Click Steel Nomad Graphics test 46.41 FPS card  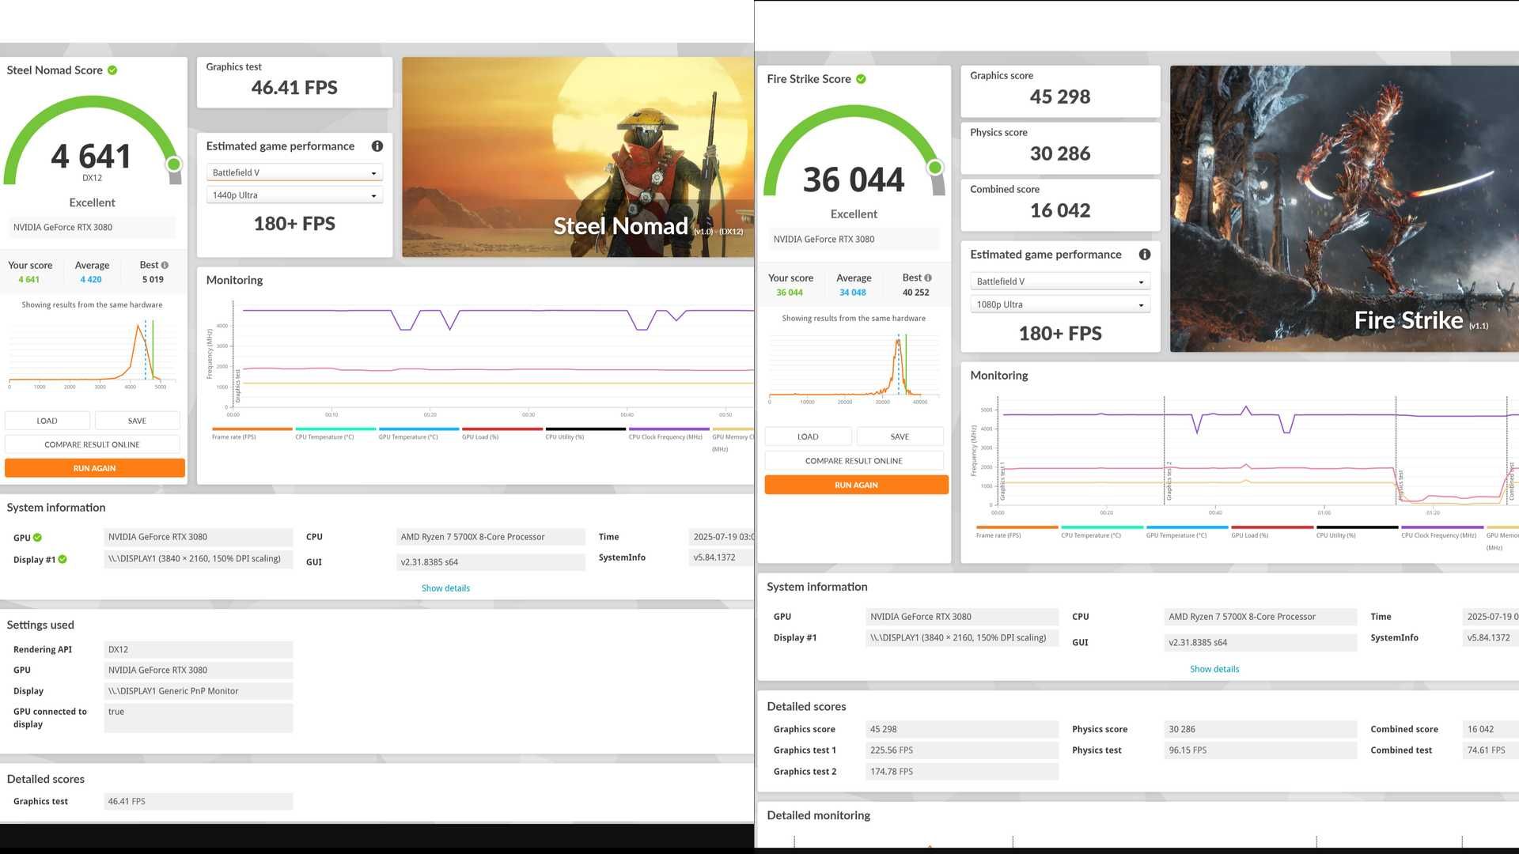coord(294,82)
